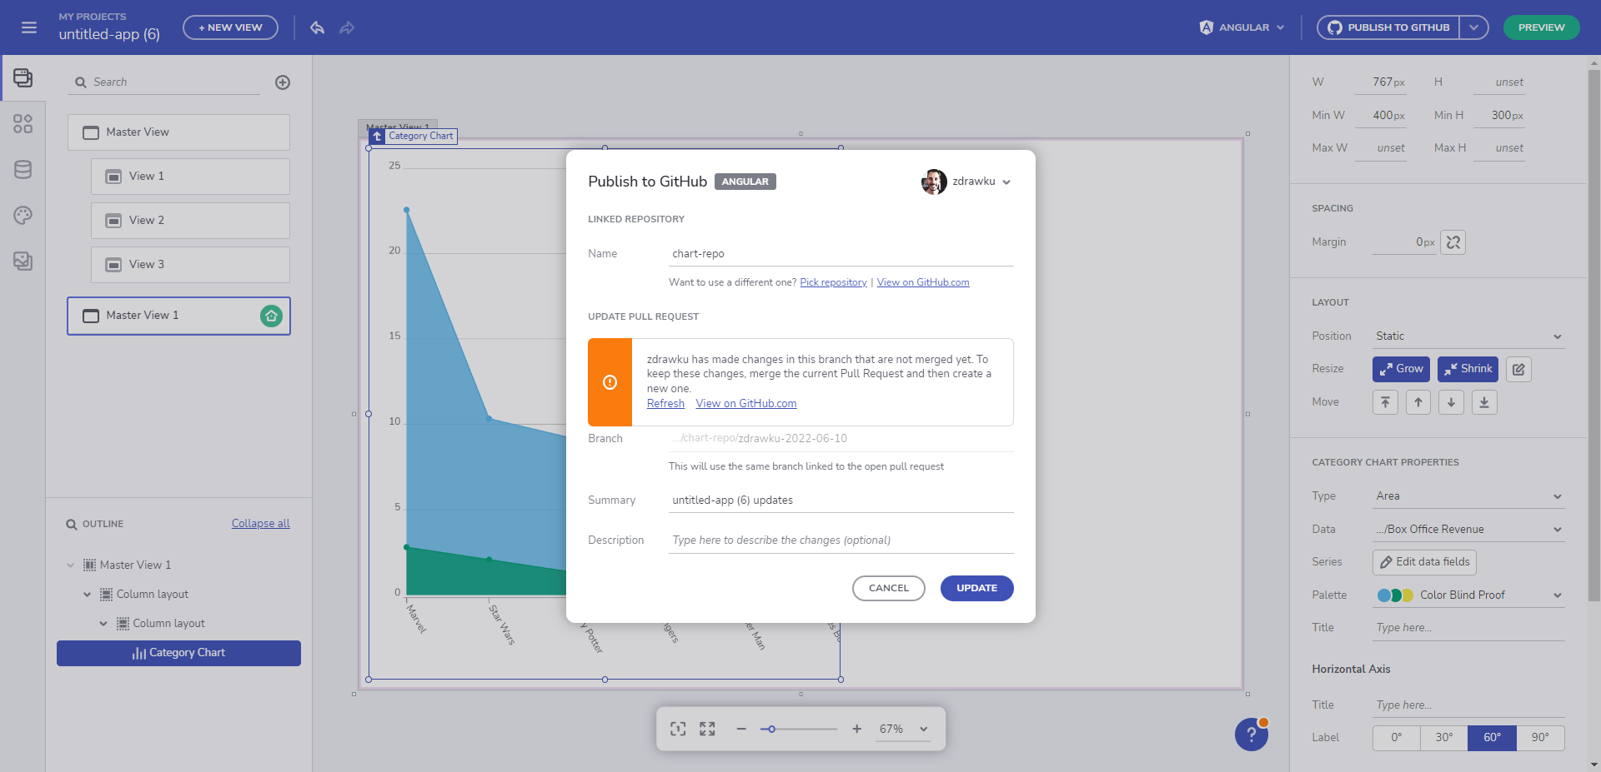1601x772 pixels.
Task: Move element to top icon
Action: 1385,403
